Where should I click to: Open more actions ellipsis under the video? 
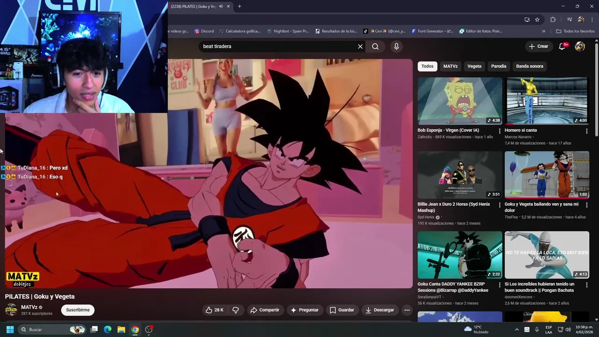pyautogui.click(x=407, y=310)
